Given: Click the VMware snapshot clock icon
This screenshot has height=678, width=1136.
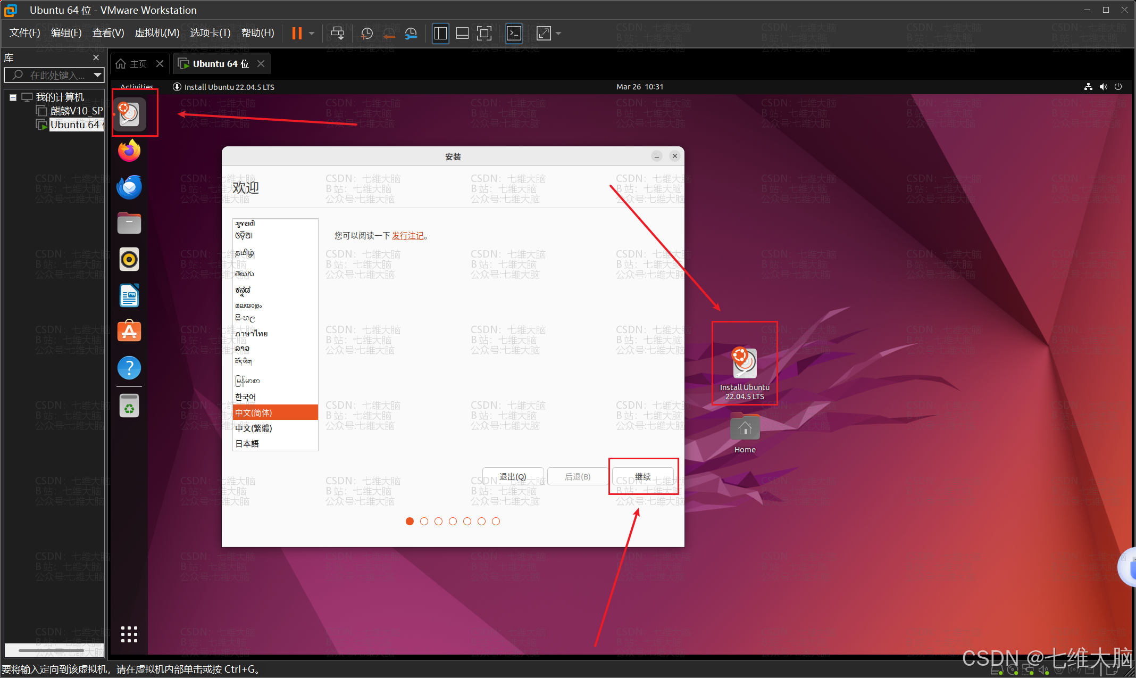Looking at the screenshot, I should (x=366, y=34).
